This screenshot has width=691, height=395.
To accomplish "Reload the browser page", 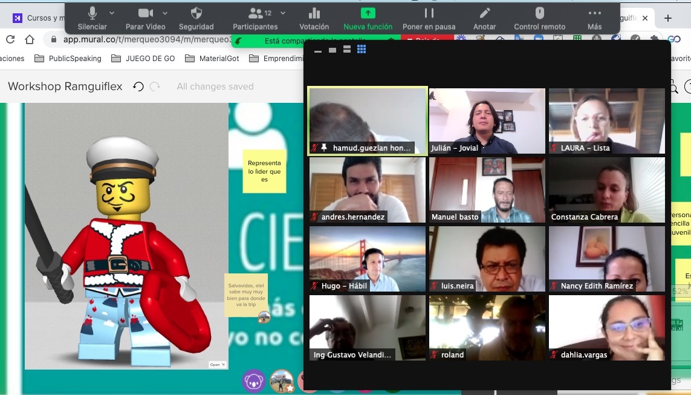I will (10, 39).
